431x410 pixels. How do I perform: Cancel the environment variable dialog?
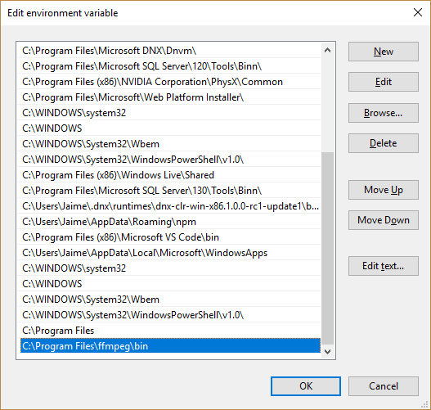[x=384, y=386]
